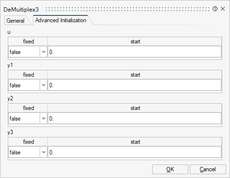Expand the fixed dropdown arrow for y1
This screenshot has height=178, width=230.
[x=43, y=85]
